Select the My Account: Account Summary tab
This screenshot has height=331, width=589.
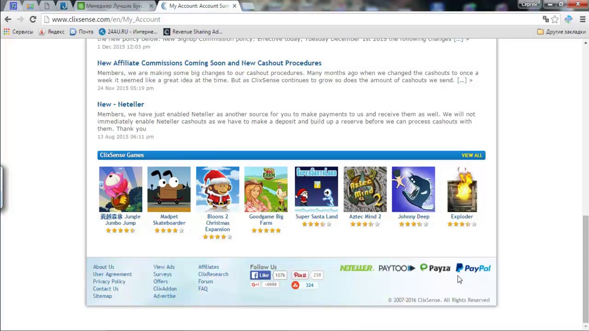coord(199,6)
